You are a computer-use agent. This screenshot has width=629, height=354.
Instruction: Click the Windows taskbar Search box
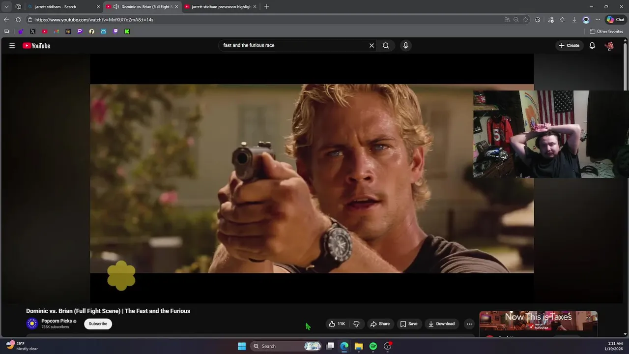click(286, 346)
